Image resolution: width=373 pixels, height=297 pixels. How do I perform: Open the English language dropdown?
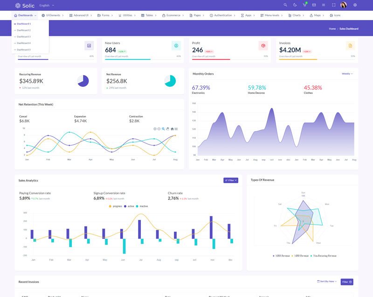[47, 5]
